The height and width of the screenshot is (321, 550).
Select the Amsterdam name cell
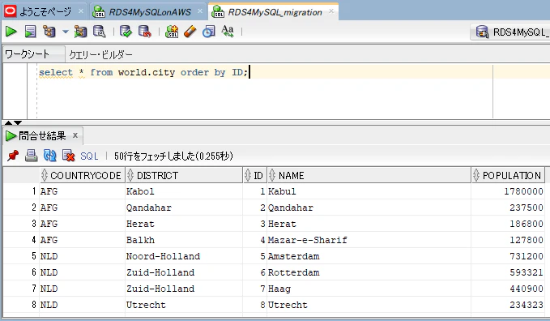click(369, 256)
